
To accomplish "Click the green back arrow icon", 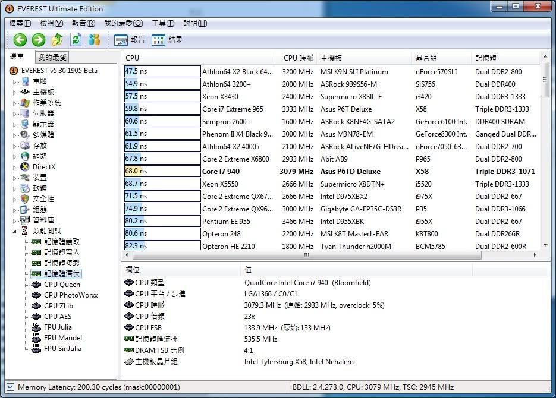I will click(x=20, y=40).
